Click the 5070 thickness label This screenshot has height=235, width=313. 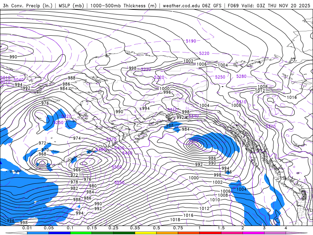click(5, 82)
